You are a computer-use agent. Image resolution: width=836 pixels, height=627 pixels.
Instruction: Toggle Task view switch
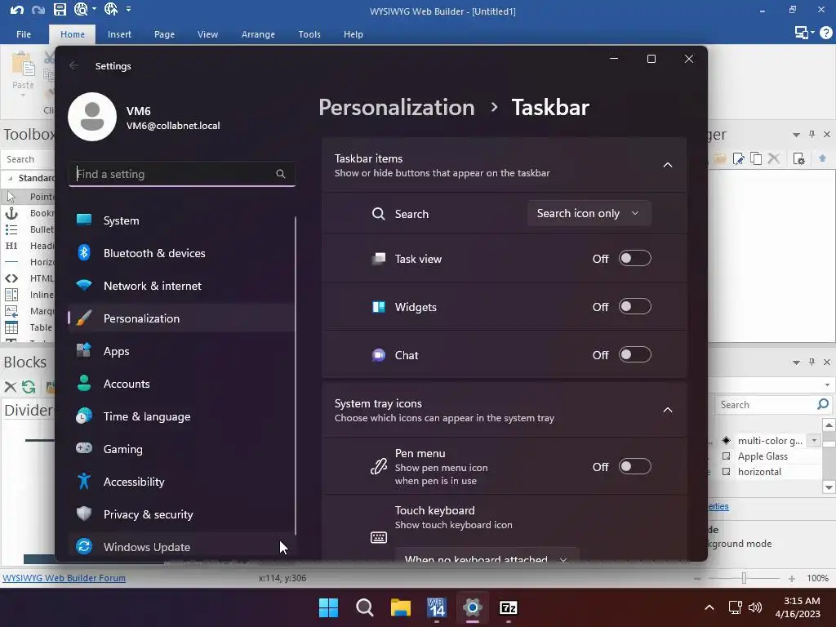(x=634, y=259)
